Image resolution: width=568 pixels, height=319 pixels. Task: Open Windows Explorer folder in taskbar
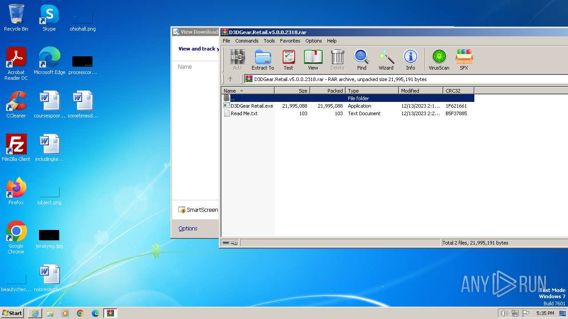pyautogui.click(x=50, y=313)
